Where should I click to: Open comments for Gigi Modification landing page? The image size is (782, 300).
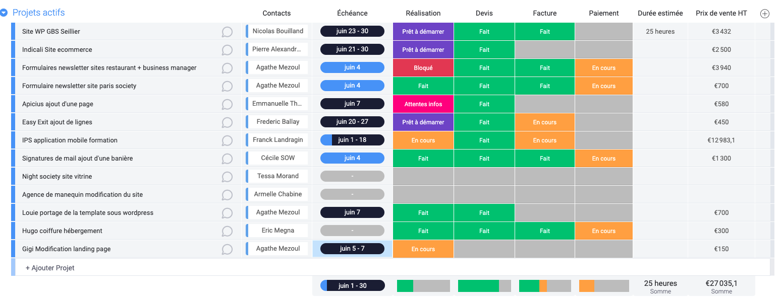coord(227,249)
